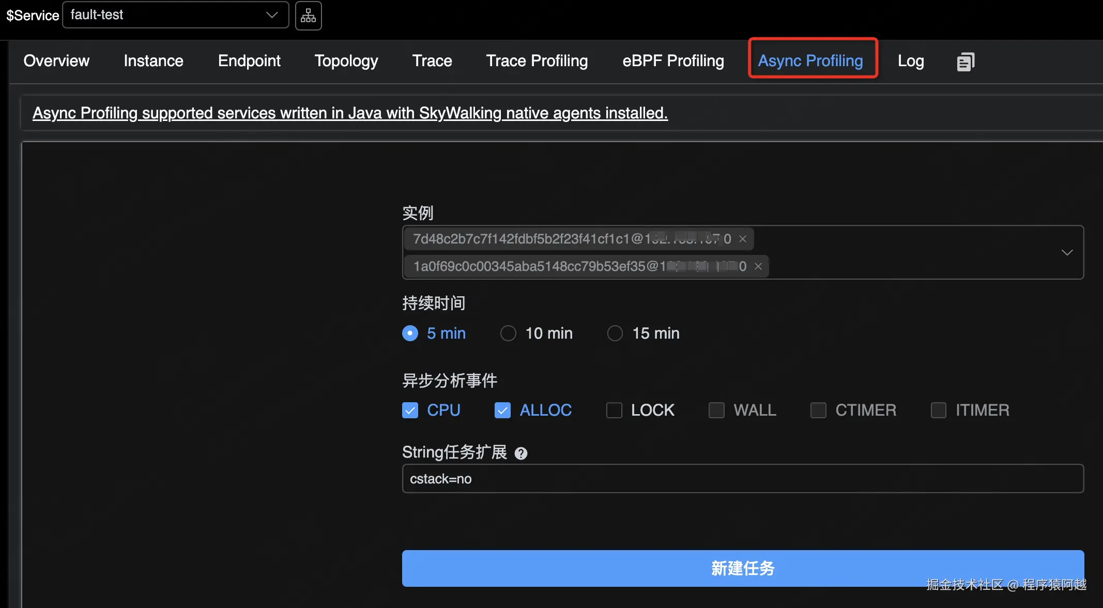Click the cstack=no text input field
1103x608 pixels.
point(742,479)
